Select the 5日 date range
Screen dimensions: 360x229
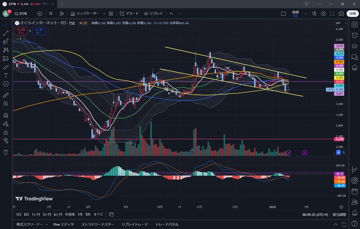26,215
